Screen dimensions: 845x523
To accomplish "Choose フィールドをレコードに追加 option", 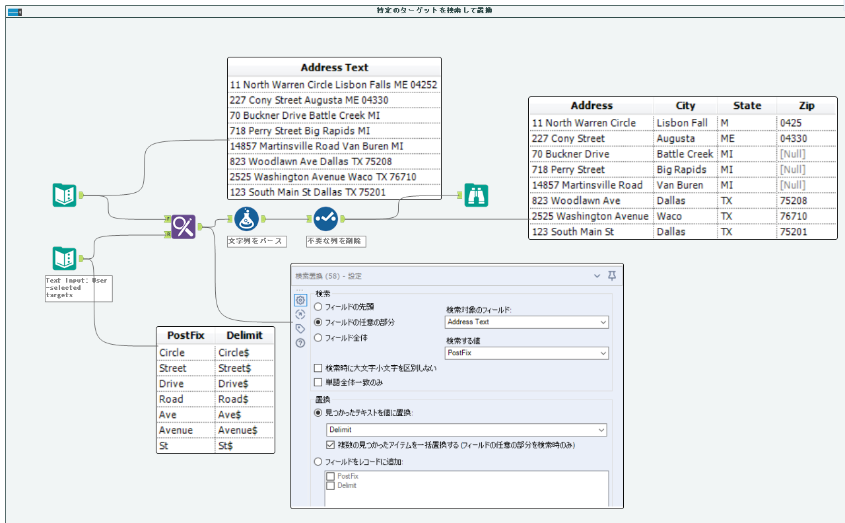I will coord(318,462).
